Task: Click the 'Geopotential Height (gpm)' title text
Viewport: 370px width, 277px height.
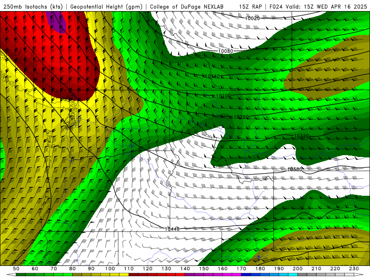Action: tap(106, 6)
